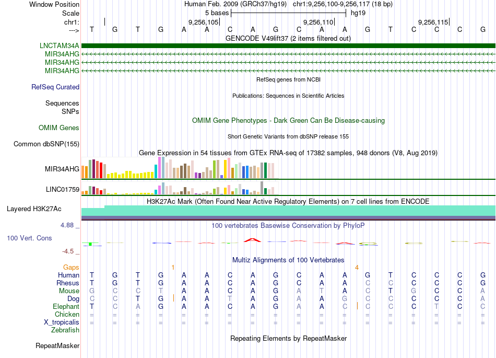This screenshot has height=358, width=496.
Task: Click the chr1: ruler label
Action: (72, 22)
